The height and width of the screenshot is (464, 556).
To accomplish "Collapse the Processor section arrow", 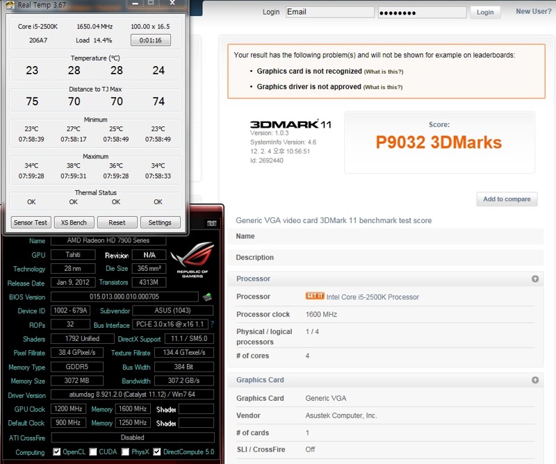I will click(x=535, y=279).
